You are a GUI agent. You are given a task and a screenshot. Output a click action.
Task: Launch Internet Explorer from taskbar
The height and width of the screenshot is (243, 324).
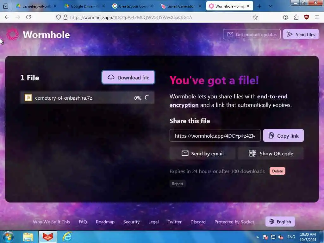point(67,237)
